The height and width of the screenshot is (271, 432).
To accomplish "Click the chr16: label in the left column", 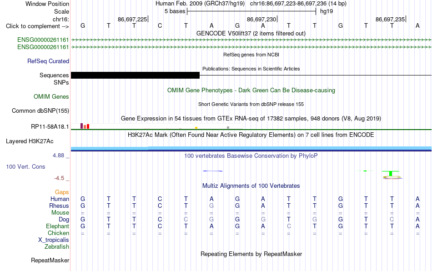I will (x=60, y=19).
